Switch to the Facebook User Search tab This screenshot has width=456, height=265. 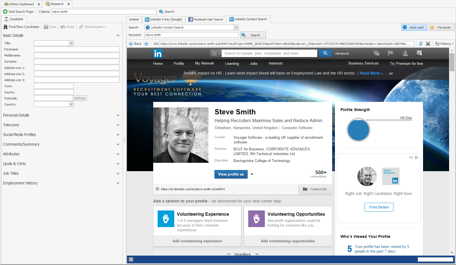(206, 19)
